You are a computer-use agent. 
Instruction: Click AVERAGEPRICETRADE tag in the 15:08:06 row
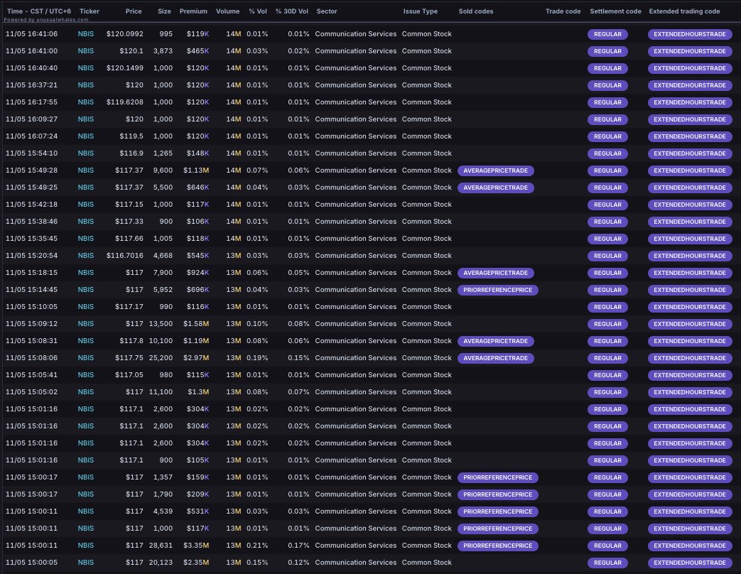pyautogui.click(x=496, y=358)
